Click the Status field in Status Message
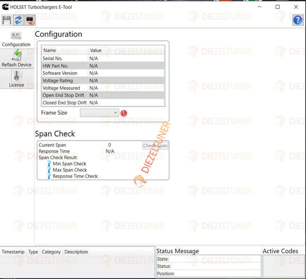306x279 pixels. pyautogui.click(x=209, y=266)
